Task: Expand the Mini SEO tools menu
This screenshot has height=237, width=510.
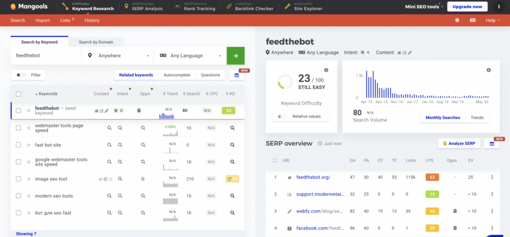Action: tap(424, 6)
